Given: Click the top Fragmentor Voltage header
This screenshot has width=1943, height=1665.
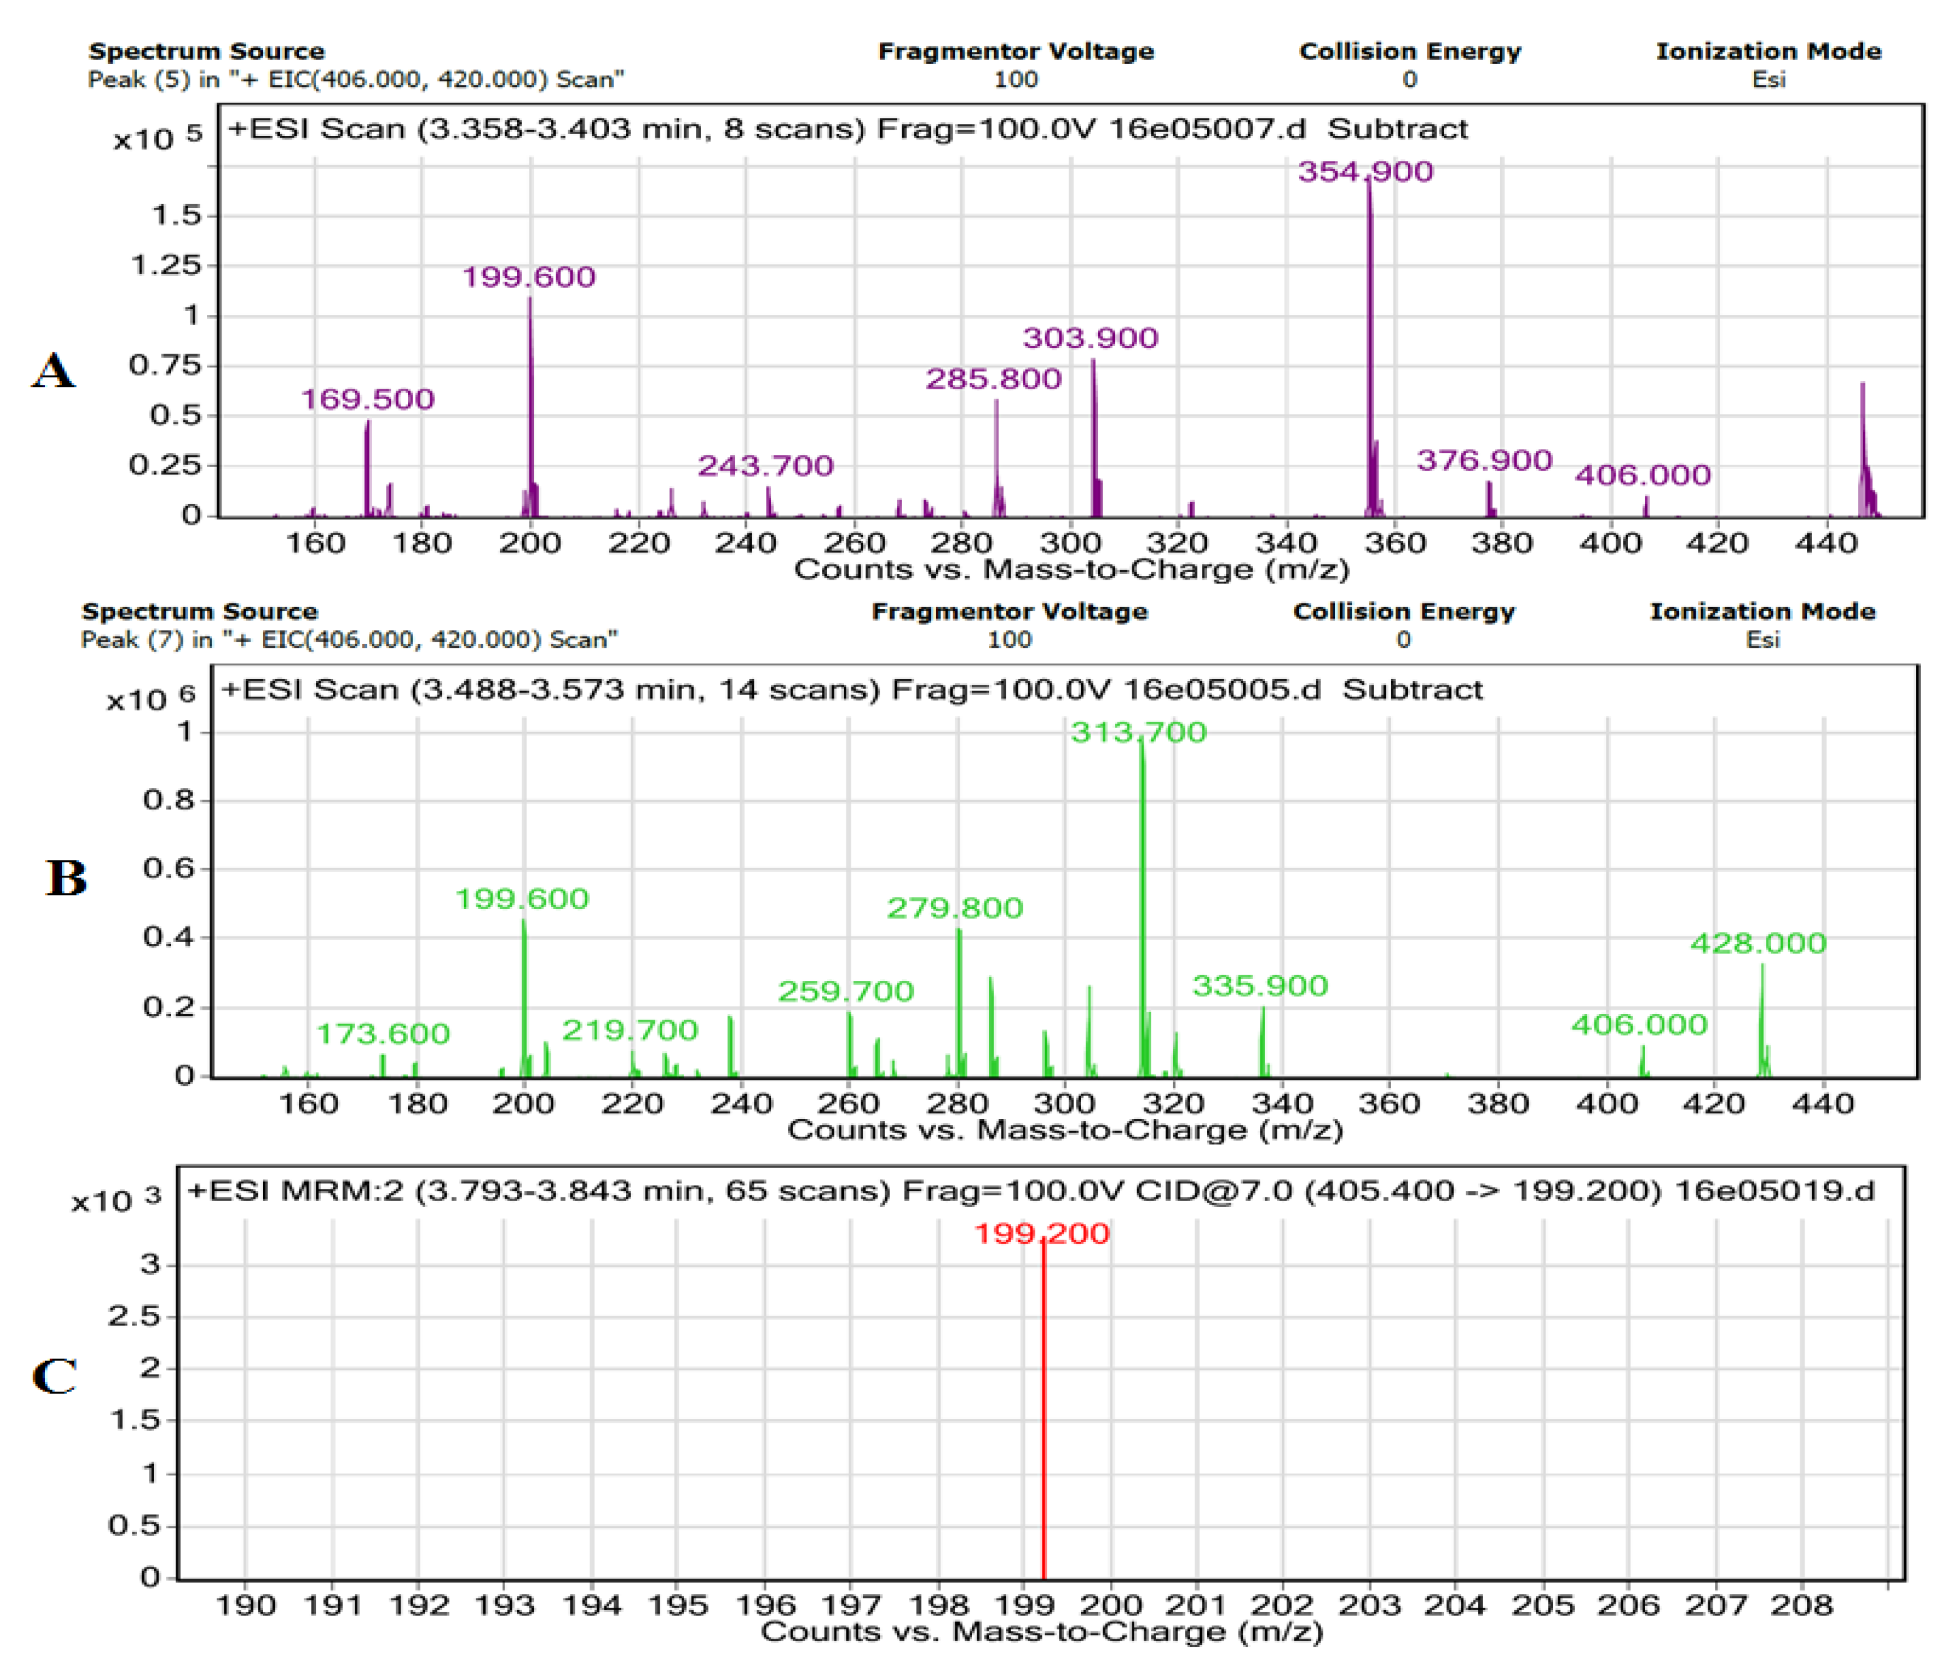Looking at the screenshot, I should [1015, 51].
